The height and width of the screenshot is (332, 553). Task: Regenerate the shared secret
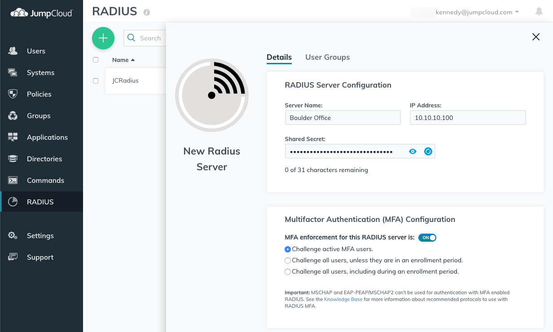(428, 151)
